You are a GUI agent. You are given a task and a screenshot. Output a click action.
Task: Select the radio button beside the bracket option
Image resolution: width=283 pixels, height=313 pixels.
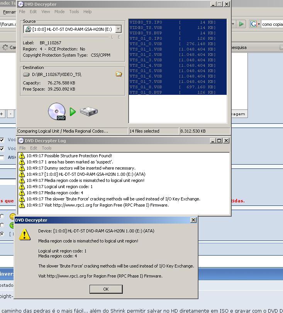pos(2,234)
